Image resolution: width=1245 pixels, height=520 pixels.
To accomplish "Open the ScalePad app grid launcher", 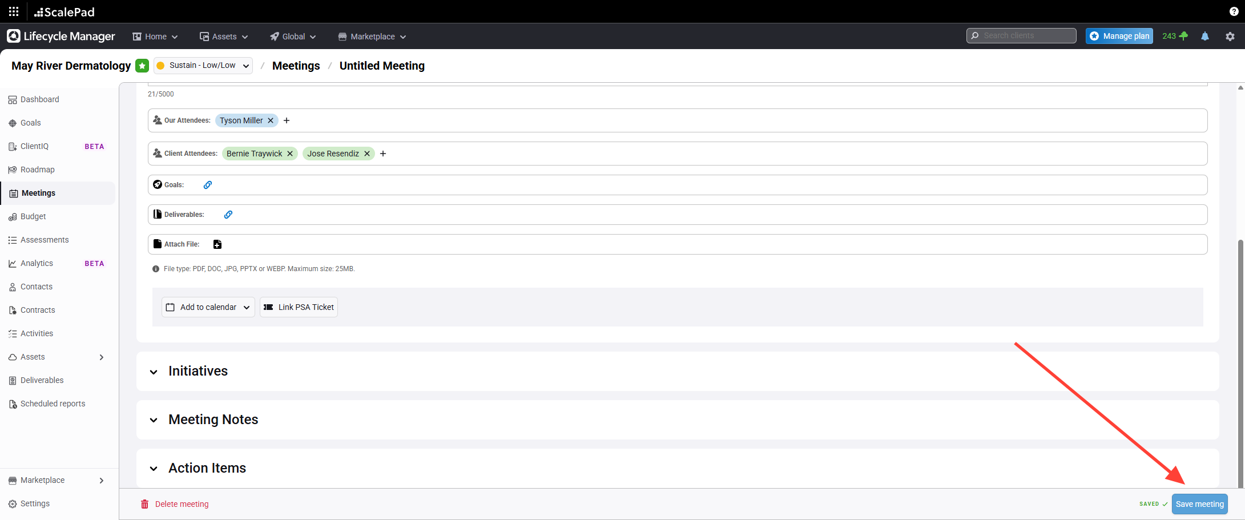I will (x=14, y=11).
